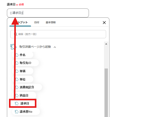Close the output picker panel

[x=104, y=23]
